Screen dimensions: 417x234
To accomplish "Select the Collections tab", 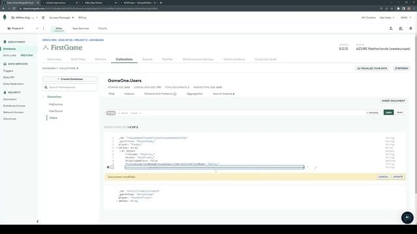I will (x=124, y=59).
